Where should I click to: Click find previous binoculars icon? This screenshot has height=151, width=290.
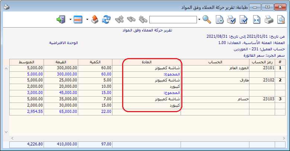click(143, 20)
